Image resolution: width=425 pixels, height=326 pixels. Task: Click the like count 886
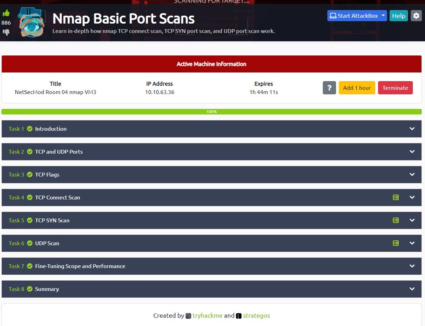[x=6, y=23]
